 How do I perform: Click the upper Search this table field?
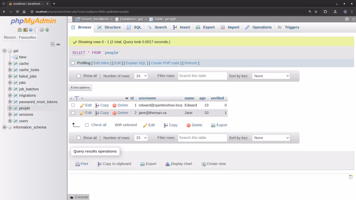(x=202, y=76)
